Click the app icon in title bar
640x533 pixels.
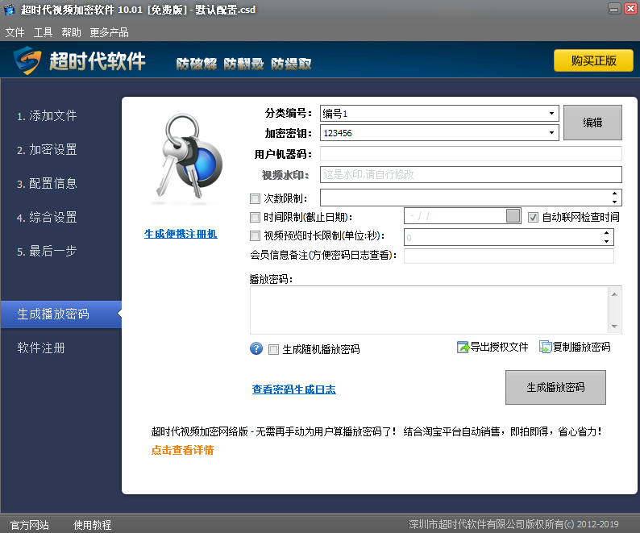(x=10, y=10)
